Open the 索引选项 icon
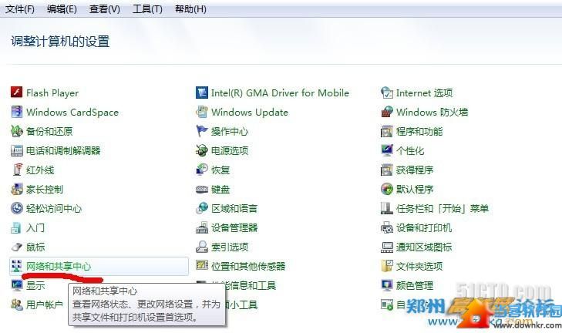 [x=202, y=247]
